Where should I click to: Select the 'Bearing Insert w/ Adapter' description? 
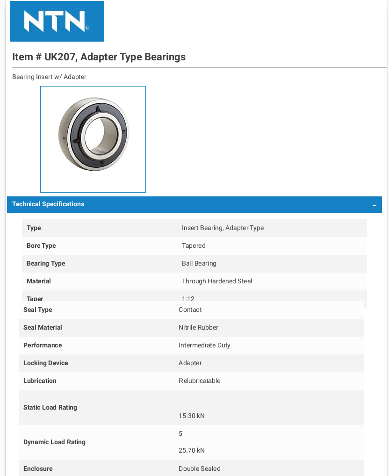coord(49,77)
